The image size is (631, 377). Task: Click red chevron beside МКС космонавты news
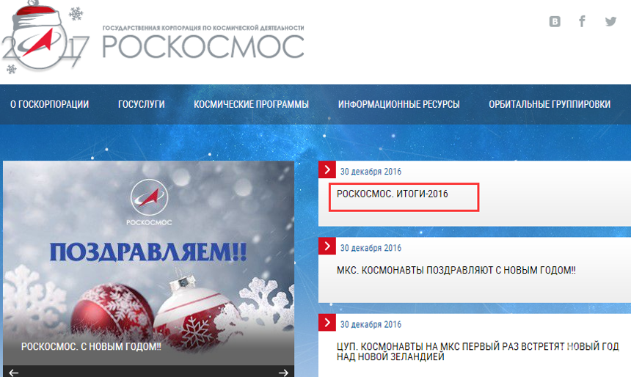click(x=327, y=246)
